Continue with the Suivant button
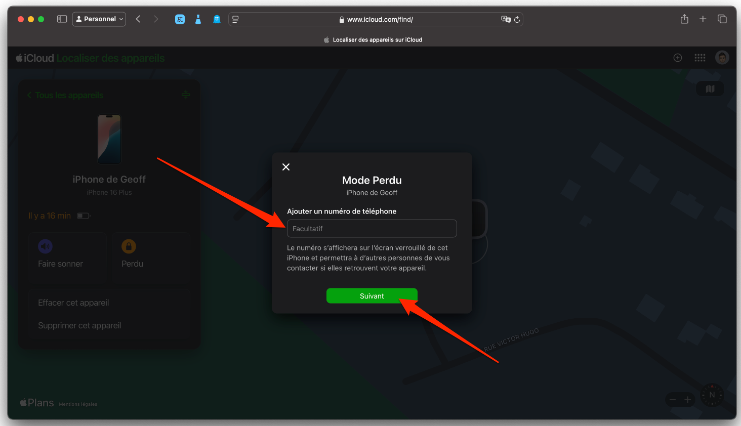 (372, 296)
